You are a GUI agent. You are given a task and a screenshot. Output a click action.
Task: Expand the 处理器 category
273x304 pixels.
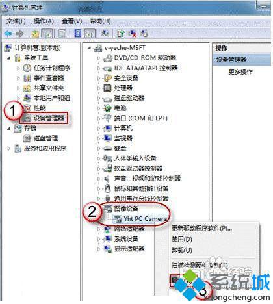point(99,88)
